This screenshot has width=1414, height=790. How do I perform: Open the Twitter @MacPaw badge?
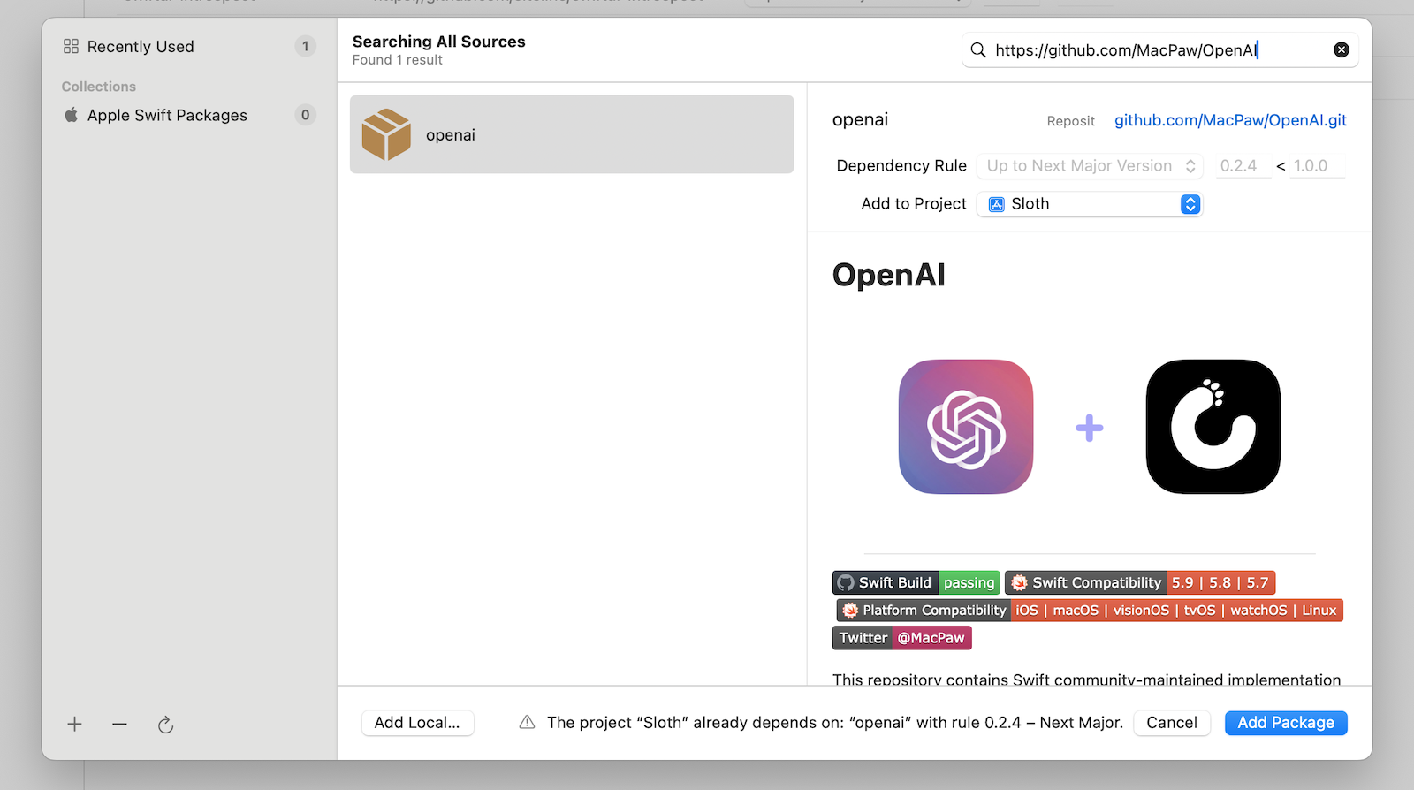tap(902, 638)
